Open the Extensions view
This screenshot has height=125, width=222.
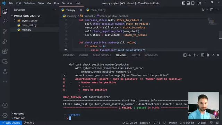(x=5, y=51)
